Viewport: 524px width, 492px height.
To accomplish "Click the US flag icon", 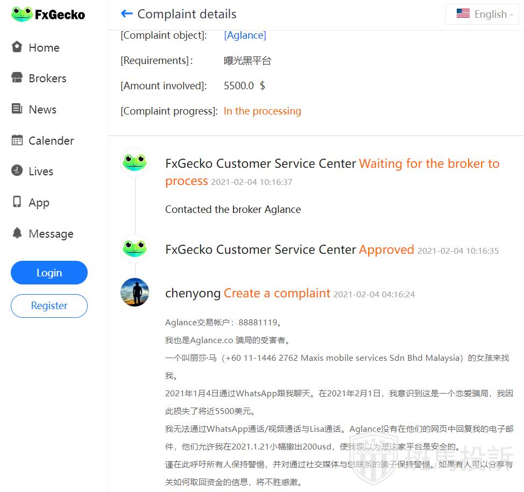I will [x=463, y=14].
